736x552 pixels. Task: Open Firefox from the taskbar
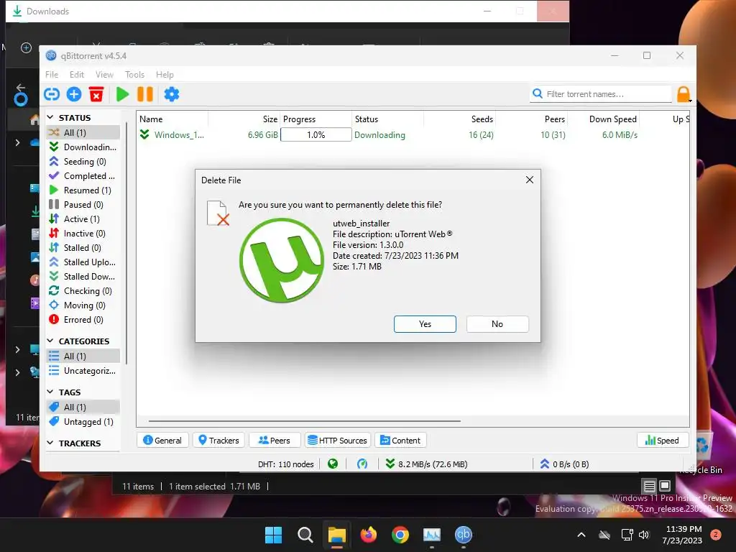pyautogui.click(x=369, y=535)
